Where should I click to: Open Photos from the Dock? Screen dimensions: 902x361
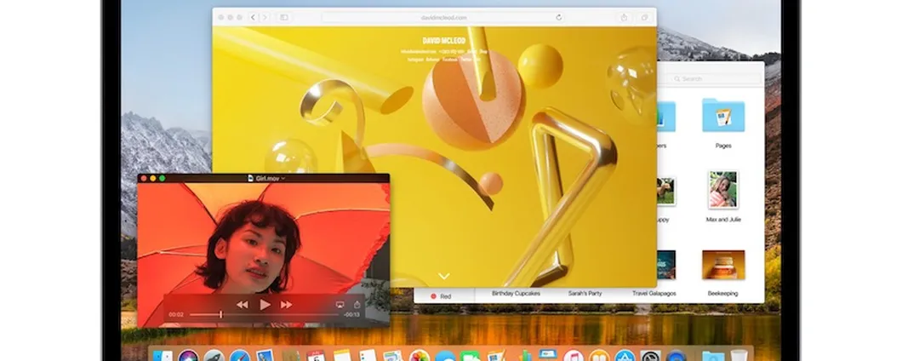tap(420, 356)
